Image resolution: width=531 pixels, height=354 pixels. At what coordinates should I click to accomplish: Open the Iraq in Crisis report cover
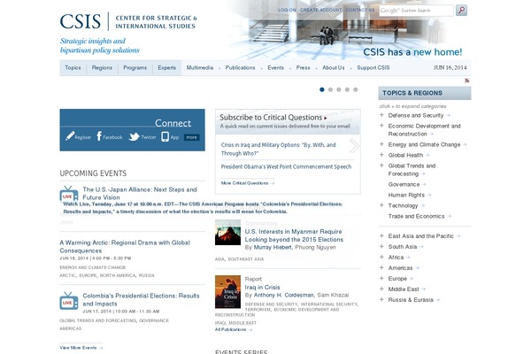227,292
